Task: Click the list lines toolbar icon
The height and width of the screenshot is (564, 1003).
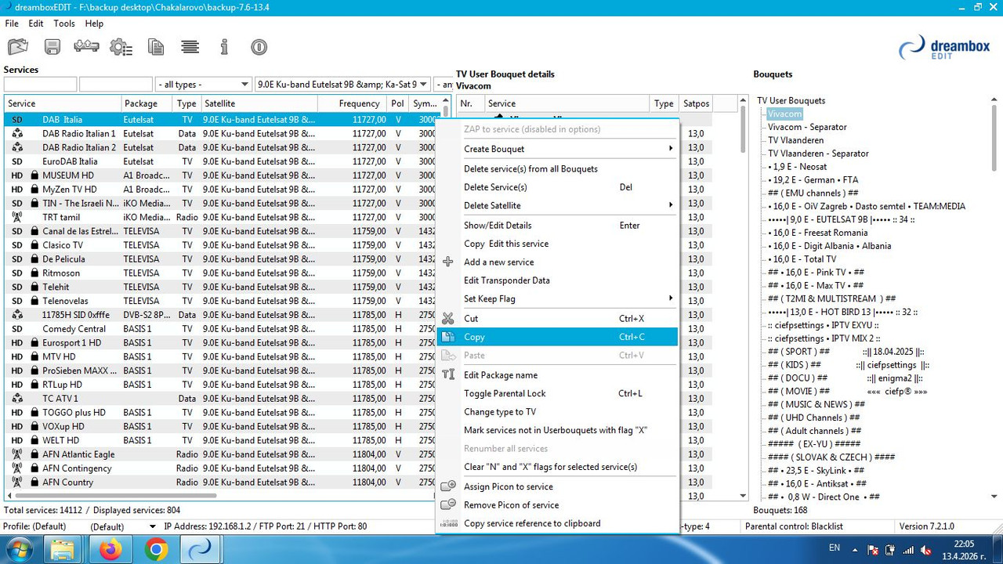Action: tap(190, 47)
